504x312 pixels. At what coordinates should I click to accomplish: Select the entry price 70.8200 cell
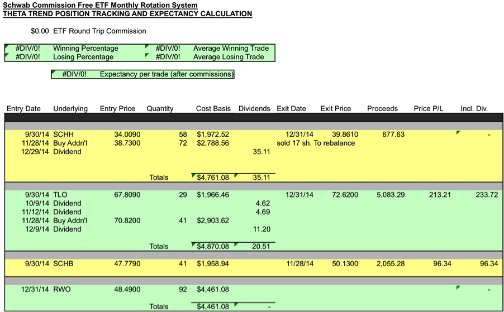point(127,221)
